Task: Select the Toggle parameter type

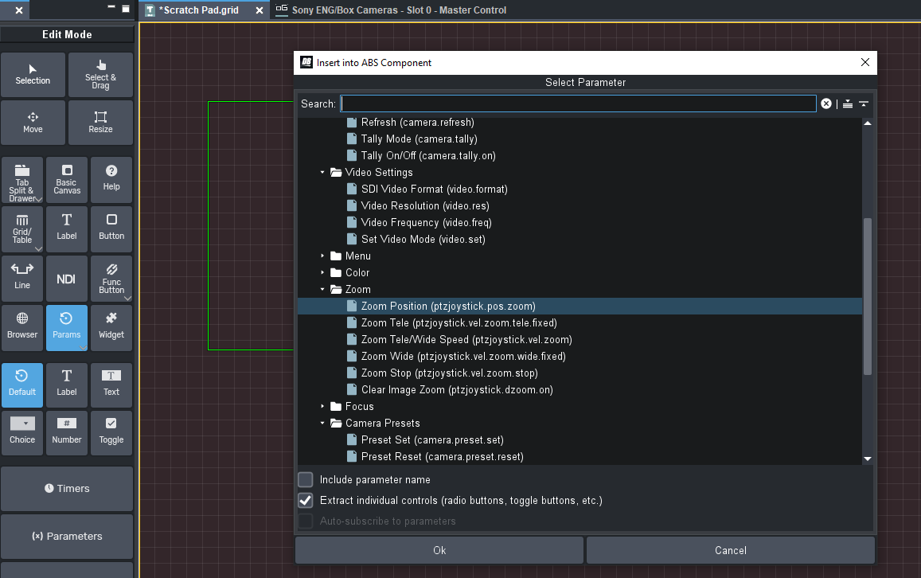Action: (x=111, y=432)
